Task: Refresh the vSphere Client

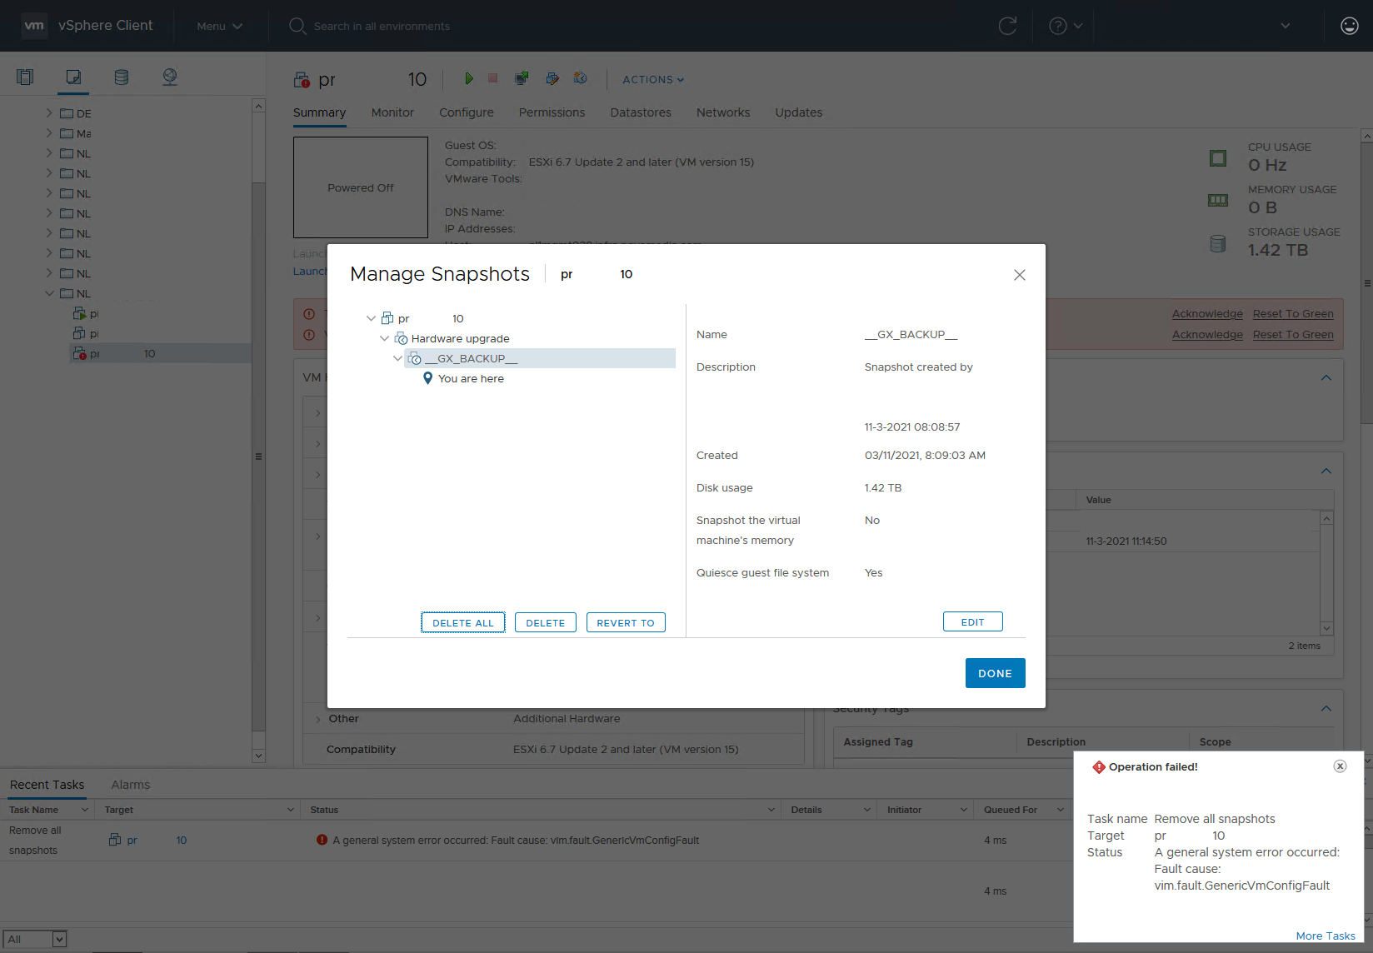Action: coord(1007,25)
